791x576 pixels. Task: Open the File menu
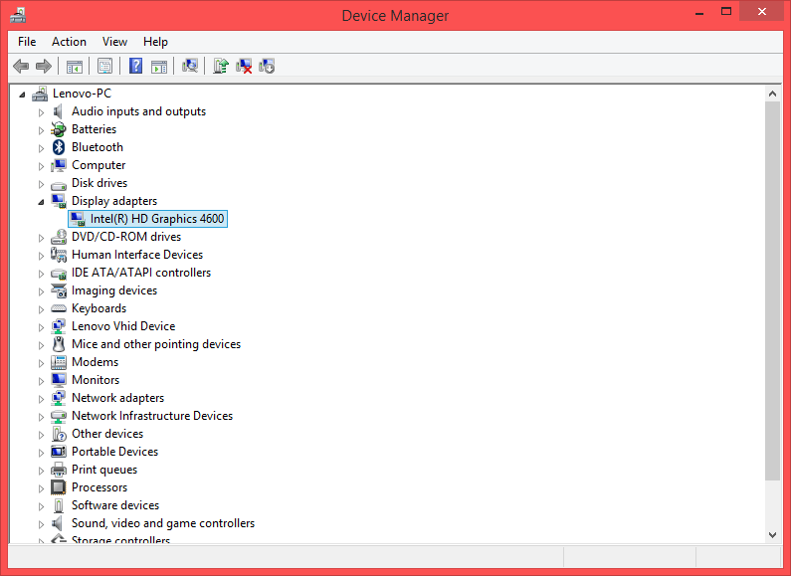click(27, 42)
